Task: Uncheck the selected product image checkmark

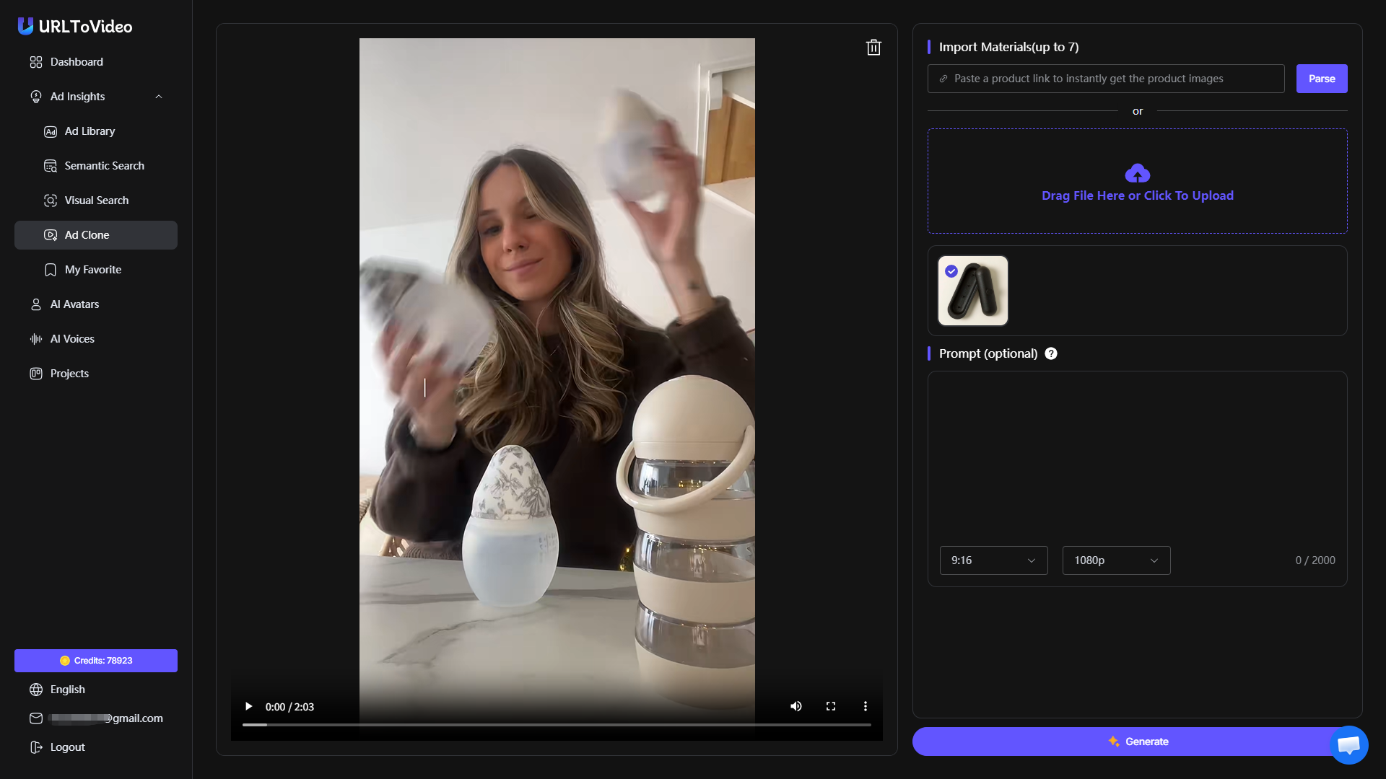Action: pyautogui.click(x=951, y=271)
